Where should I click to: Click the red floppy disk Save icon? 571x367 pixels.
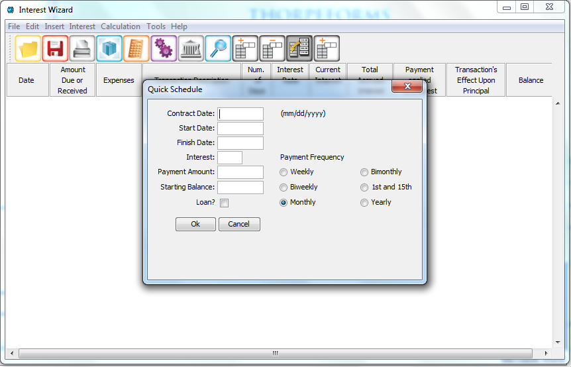coord(56,48)
